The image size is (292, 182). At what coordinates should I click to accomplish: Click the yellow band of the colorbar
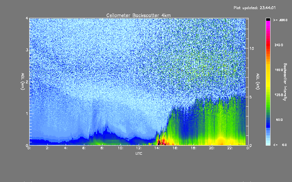click(268, 76)
